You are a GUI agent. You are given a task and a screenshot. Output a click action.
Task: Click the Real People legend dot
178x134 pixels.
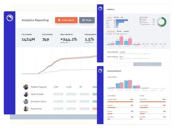click(140, 19)
